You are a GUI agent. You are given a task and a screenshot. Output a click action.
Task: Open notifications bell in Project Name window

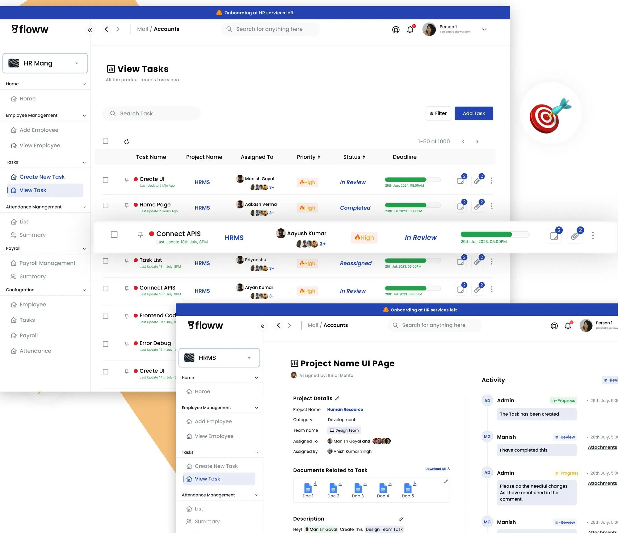tap(568, 326)
